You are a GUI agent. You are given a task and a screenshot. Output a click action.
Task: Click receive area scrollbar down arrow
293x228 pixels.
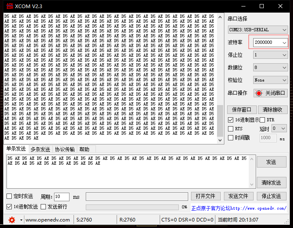(220, 140)
